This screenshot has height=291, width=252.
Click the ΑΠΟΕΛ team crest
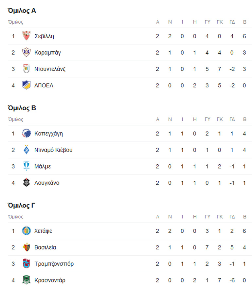pyautogui.click(x=26, y=85)
